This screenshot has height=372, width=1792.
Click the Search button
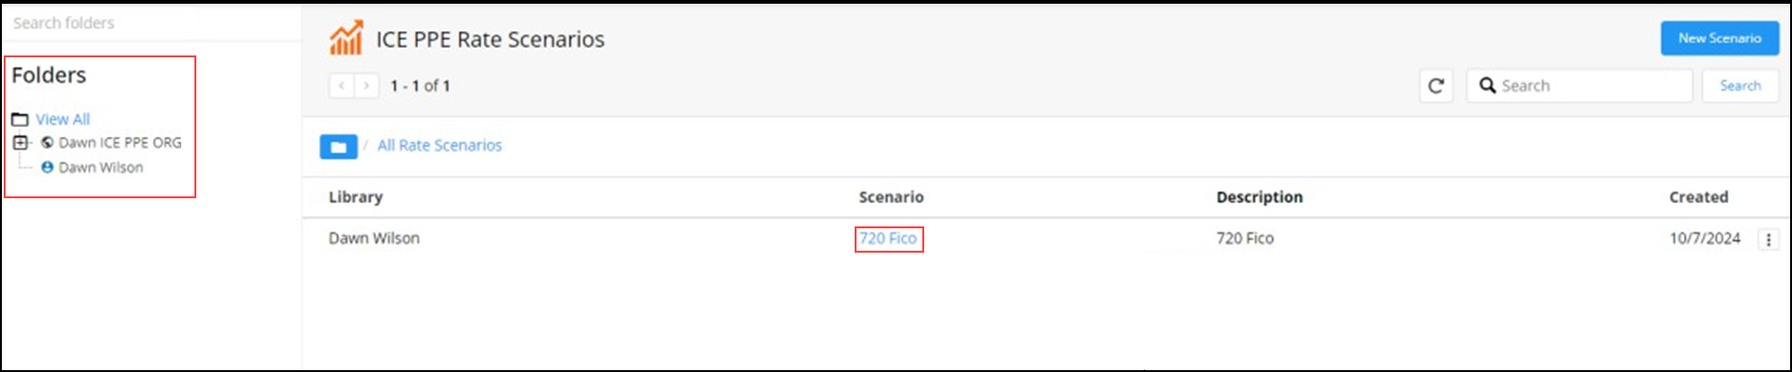pos(1740,85)
